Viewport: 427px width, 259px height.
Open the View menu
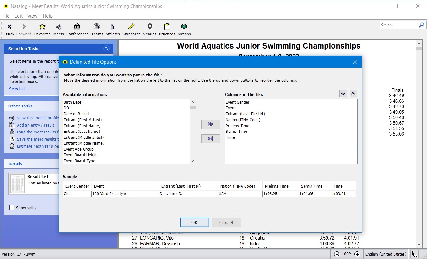(x=32, y=16)
